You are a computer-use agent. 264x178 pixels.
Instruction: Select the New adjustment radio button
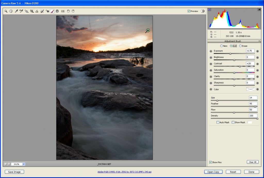pos(221,46)
